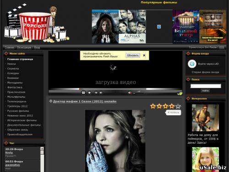229x172 pixels.
Task: Click the Поиск block header icon
Action: point(188,79)
